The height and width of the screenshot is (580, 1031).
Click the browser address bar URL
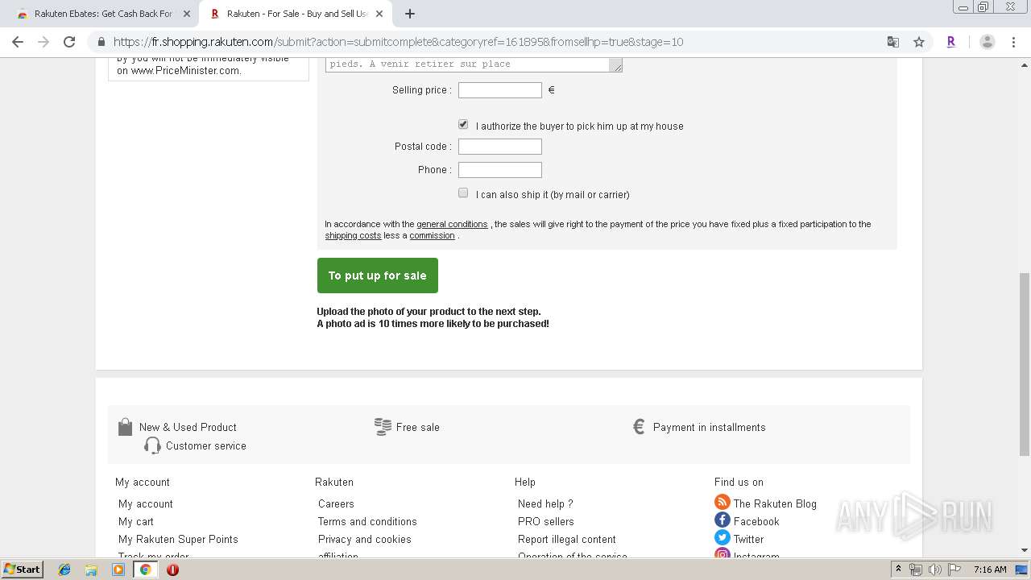398,42
